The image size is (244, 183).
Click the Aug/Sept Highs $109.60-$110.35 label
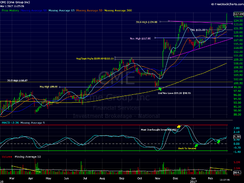[95, 59]
